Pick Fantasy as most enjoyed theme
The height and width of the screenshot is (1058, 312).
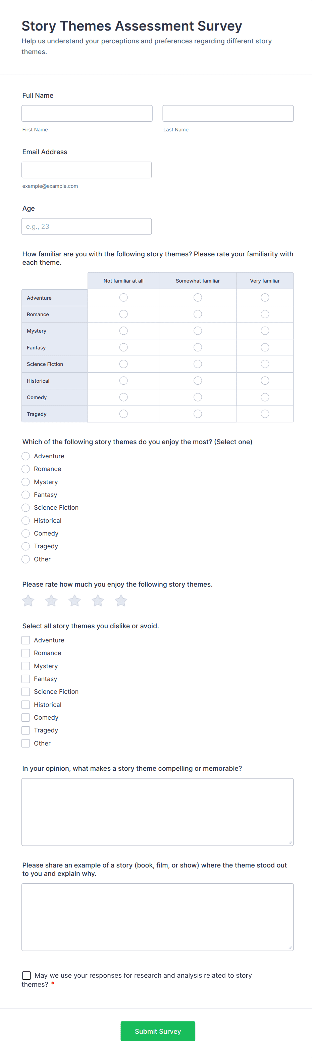[25, 495]
